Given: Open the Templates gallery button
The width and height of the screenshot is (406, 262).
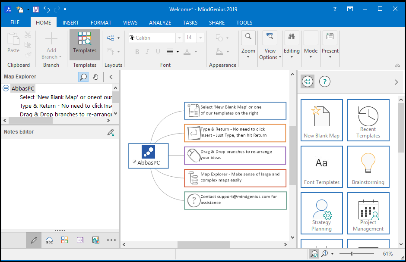Looking at the screenshot, I should 84,44.
